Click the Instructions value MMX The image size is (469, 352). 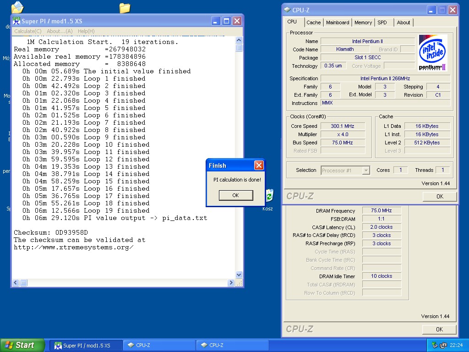385,103
